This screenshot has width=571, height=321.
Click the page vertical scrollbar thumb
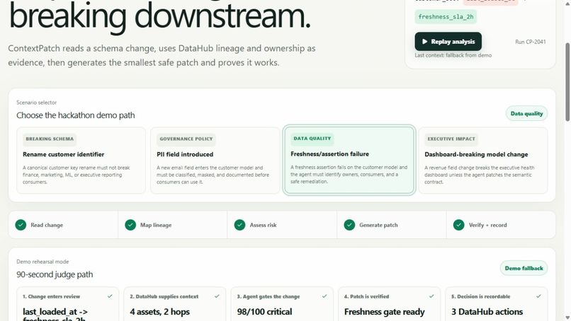pos(567,82)
